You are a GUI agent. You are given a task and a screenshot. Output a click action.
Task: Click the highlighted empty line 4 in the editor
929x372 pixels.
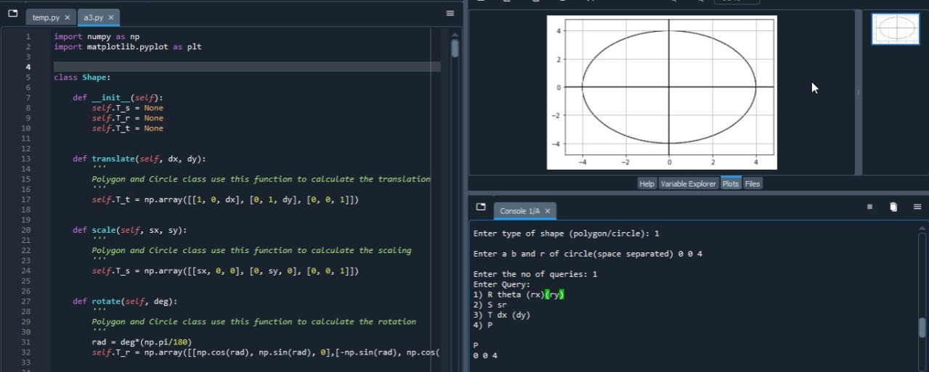click(x=247, y=67)
